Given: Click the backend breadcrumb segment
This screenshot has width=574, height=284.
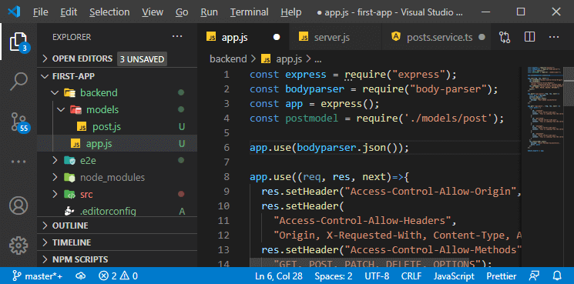Looking at the screenshot, I should [x=228, y=58].
